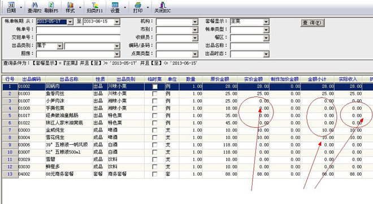Click the 归类F11 grouping toolbar icon
The width and height of the screenshot is (373, 204).
95,7
